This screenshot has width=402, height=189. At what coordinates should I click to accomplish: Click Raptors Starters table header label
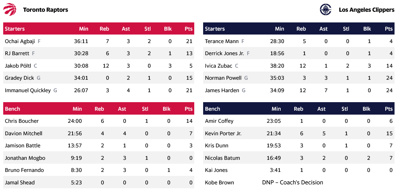(15, 29)
